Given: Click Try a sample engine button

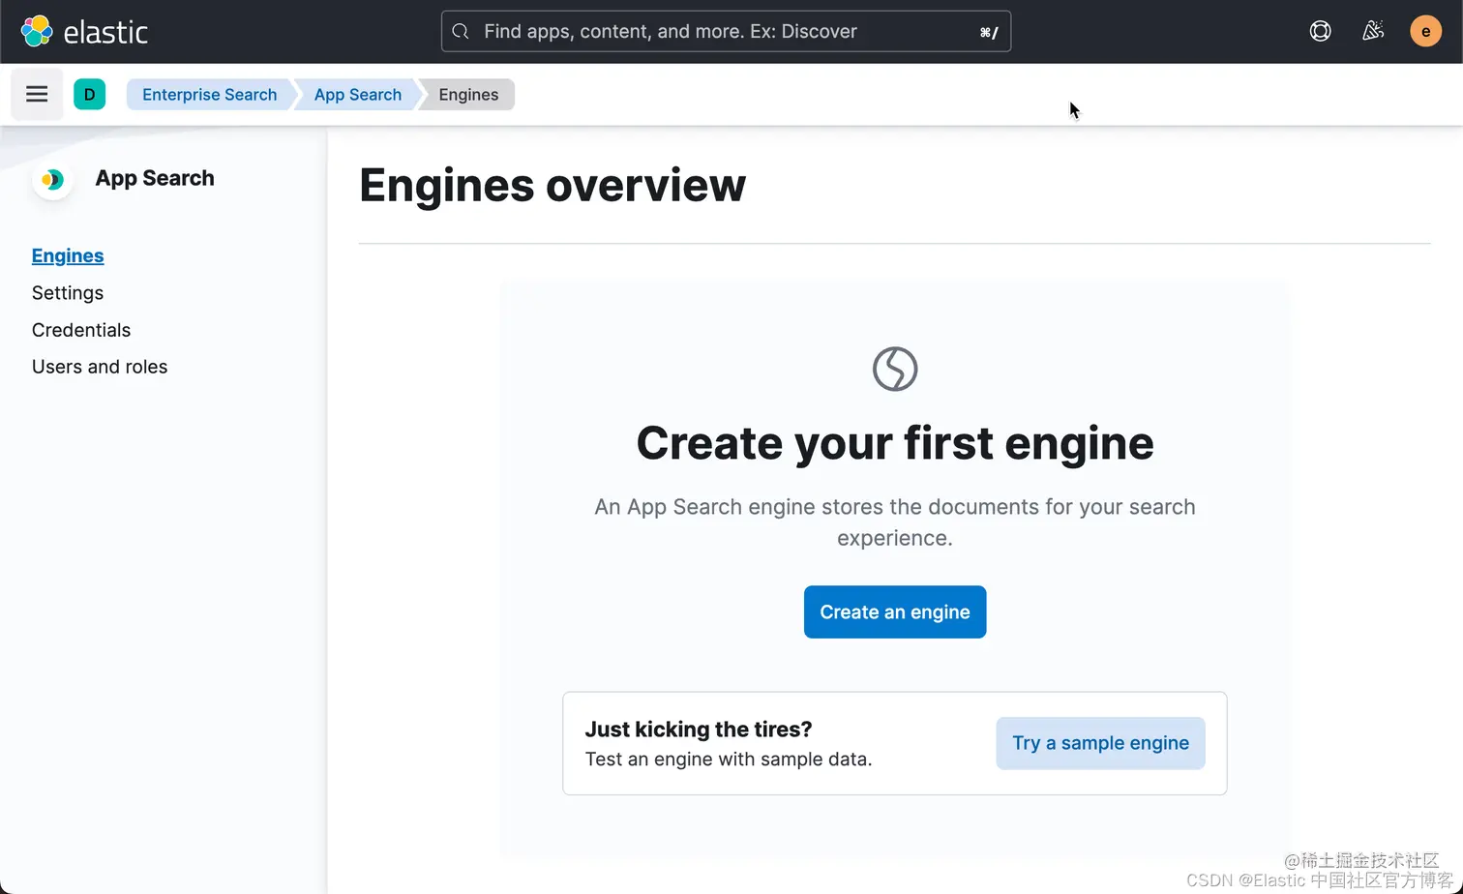Looking at the screenshot, I should [1100, 743].
